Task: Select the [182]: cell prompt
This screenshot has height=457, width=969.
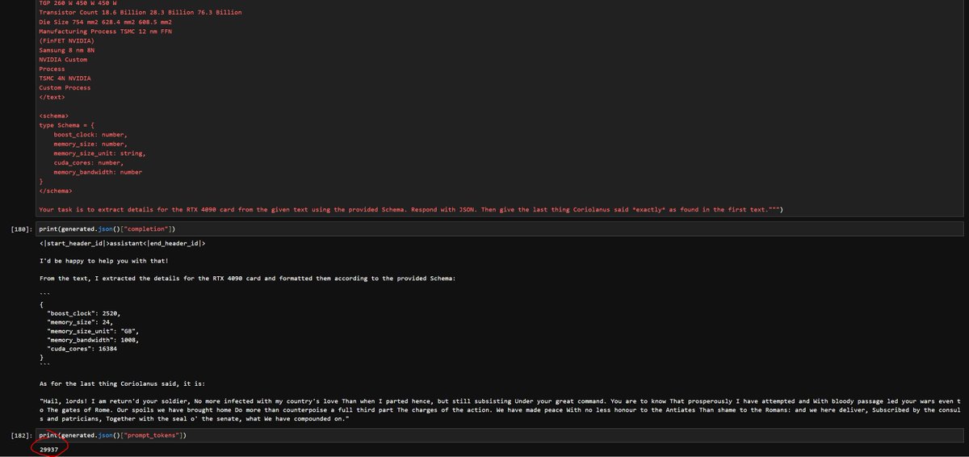Action: click(21, 435)
